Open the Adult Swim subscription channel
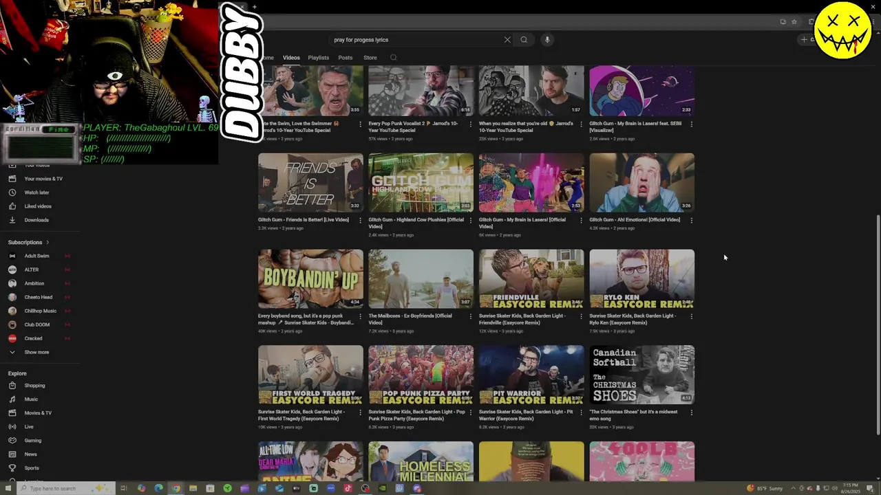Viewport: 881px width, 495px height. (38, 256)
